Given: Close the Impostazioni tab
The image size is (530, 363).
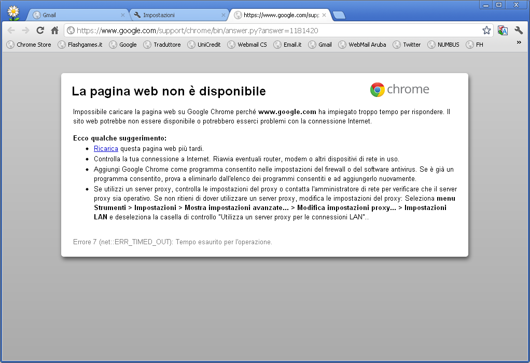Looking at the screenshot, I should (x=223, y=15).
